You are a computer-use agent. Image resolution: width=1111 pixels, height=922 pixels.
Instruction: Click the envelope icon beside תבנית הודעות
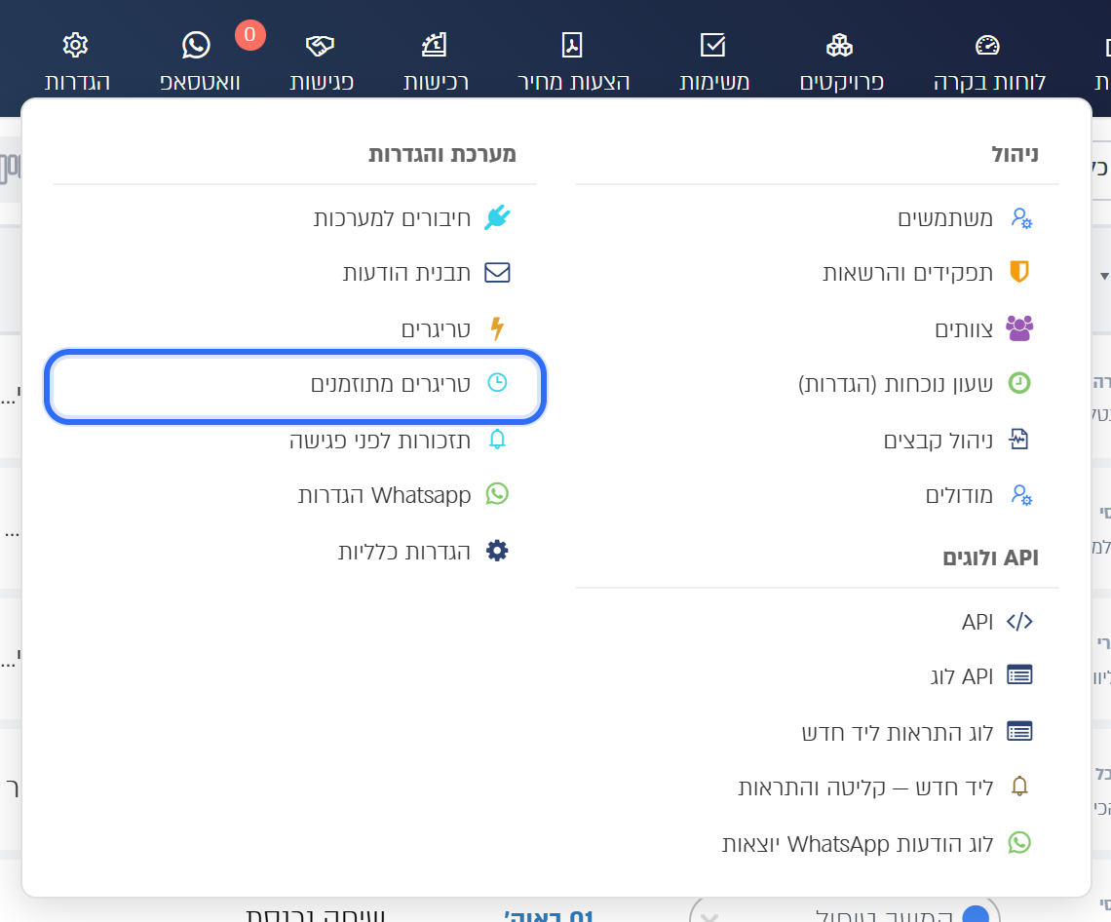coord(497,273)
